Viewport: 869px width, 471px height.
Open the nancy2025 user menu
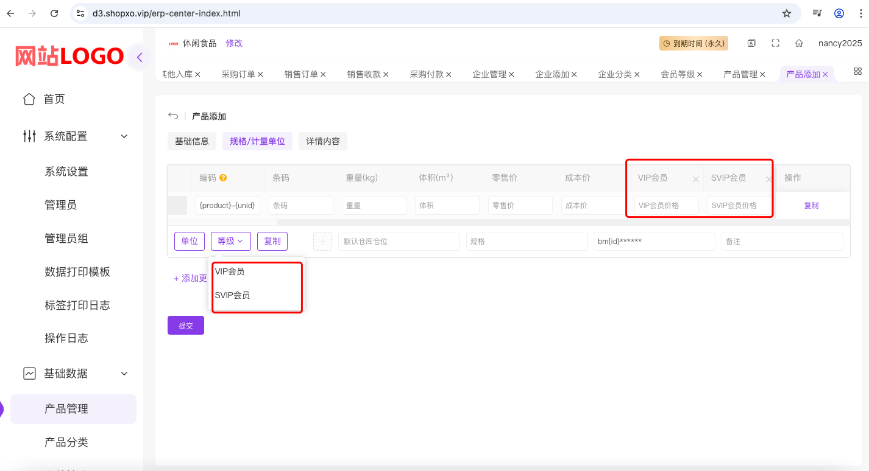(840, 43)
